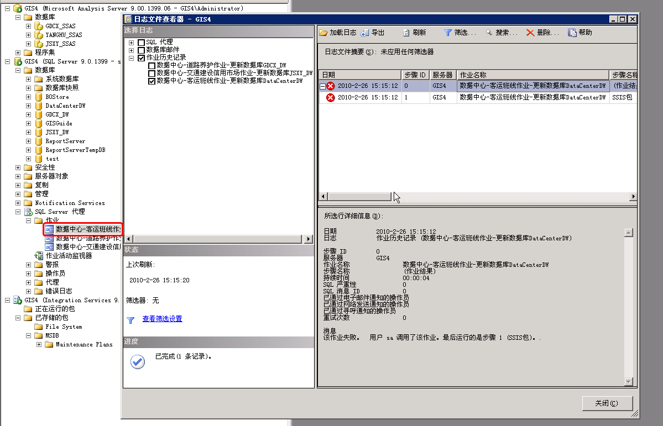Select the 数据中心-客运班线作业 job node
This screenshot has width=663, height=426.
tap(83, 229)
